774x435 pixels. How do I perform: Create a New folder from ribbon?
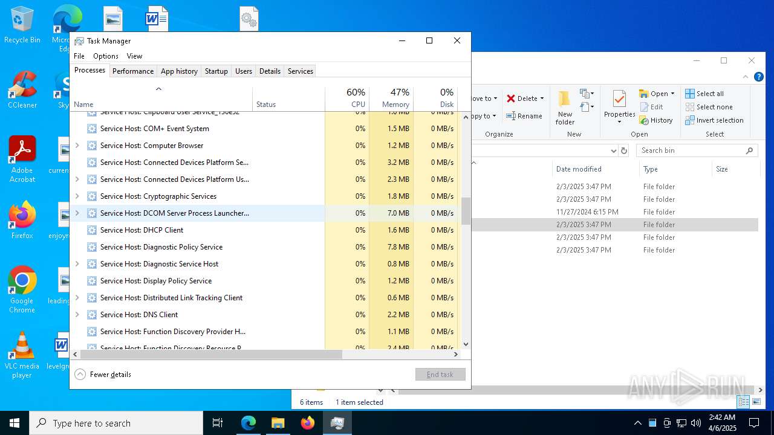pos(565,108)
